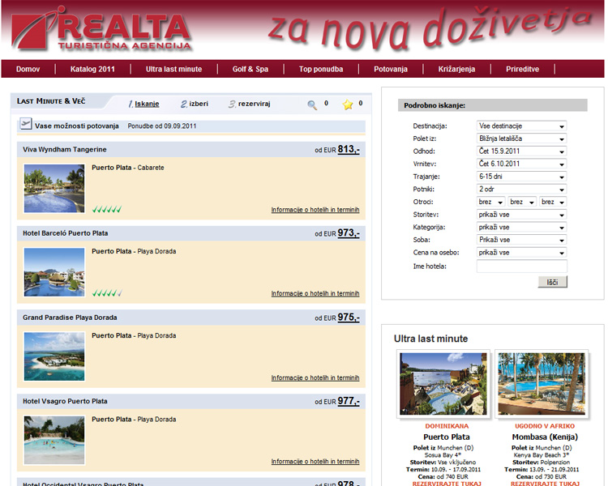Click Viva Wyndham Tangerine hotel title
The width and height of the screenshot is (608, 486).
click(65, 149)
